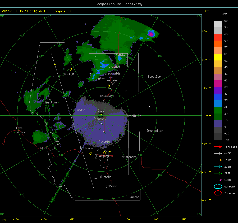Viewport: 238px width, 223px height.
Task: Select the cyan 27ZW arrow in legend
Action: [218, 167]
